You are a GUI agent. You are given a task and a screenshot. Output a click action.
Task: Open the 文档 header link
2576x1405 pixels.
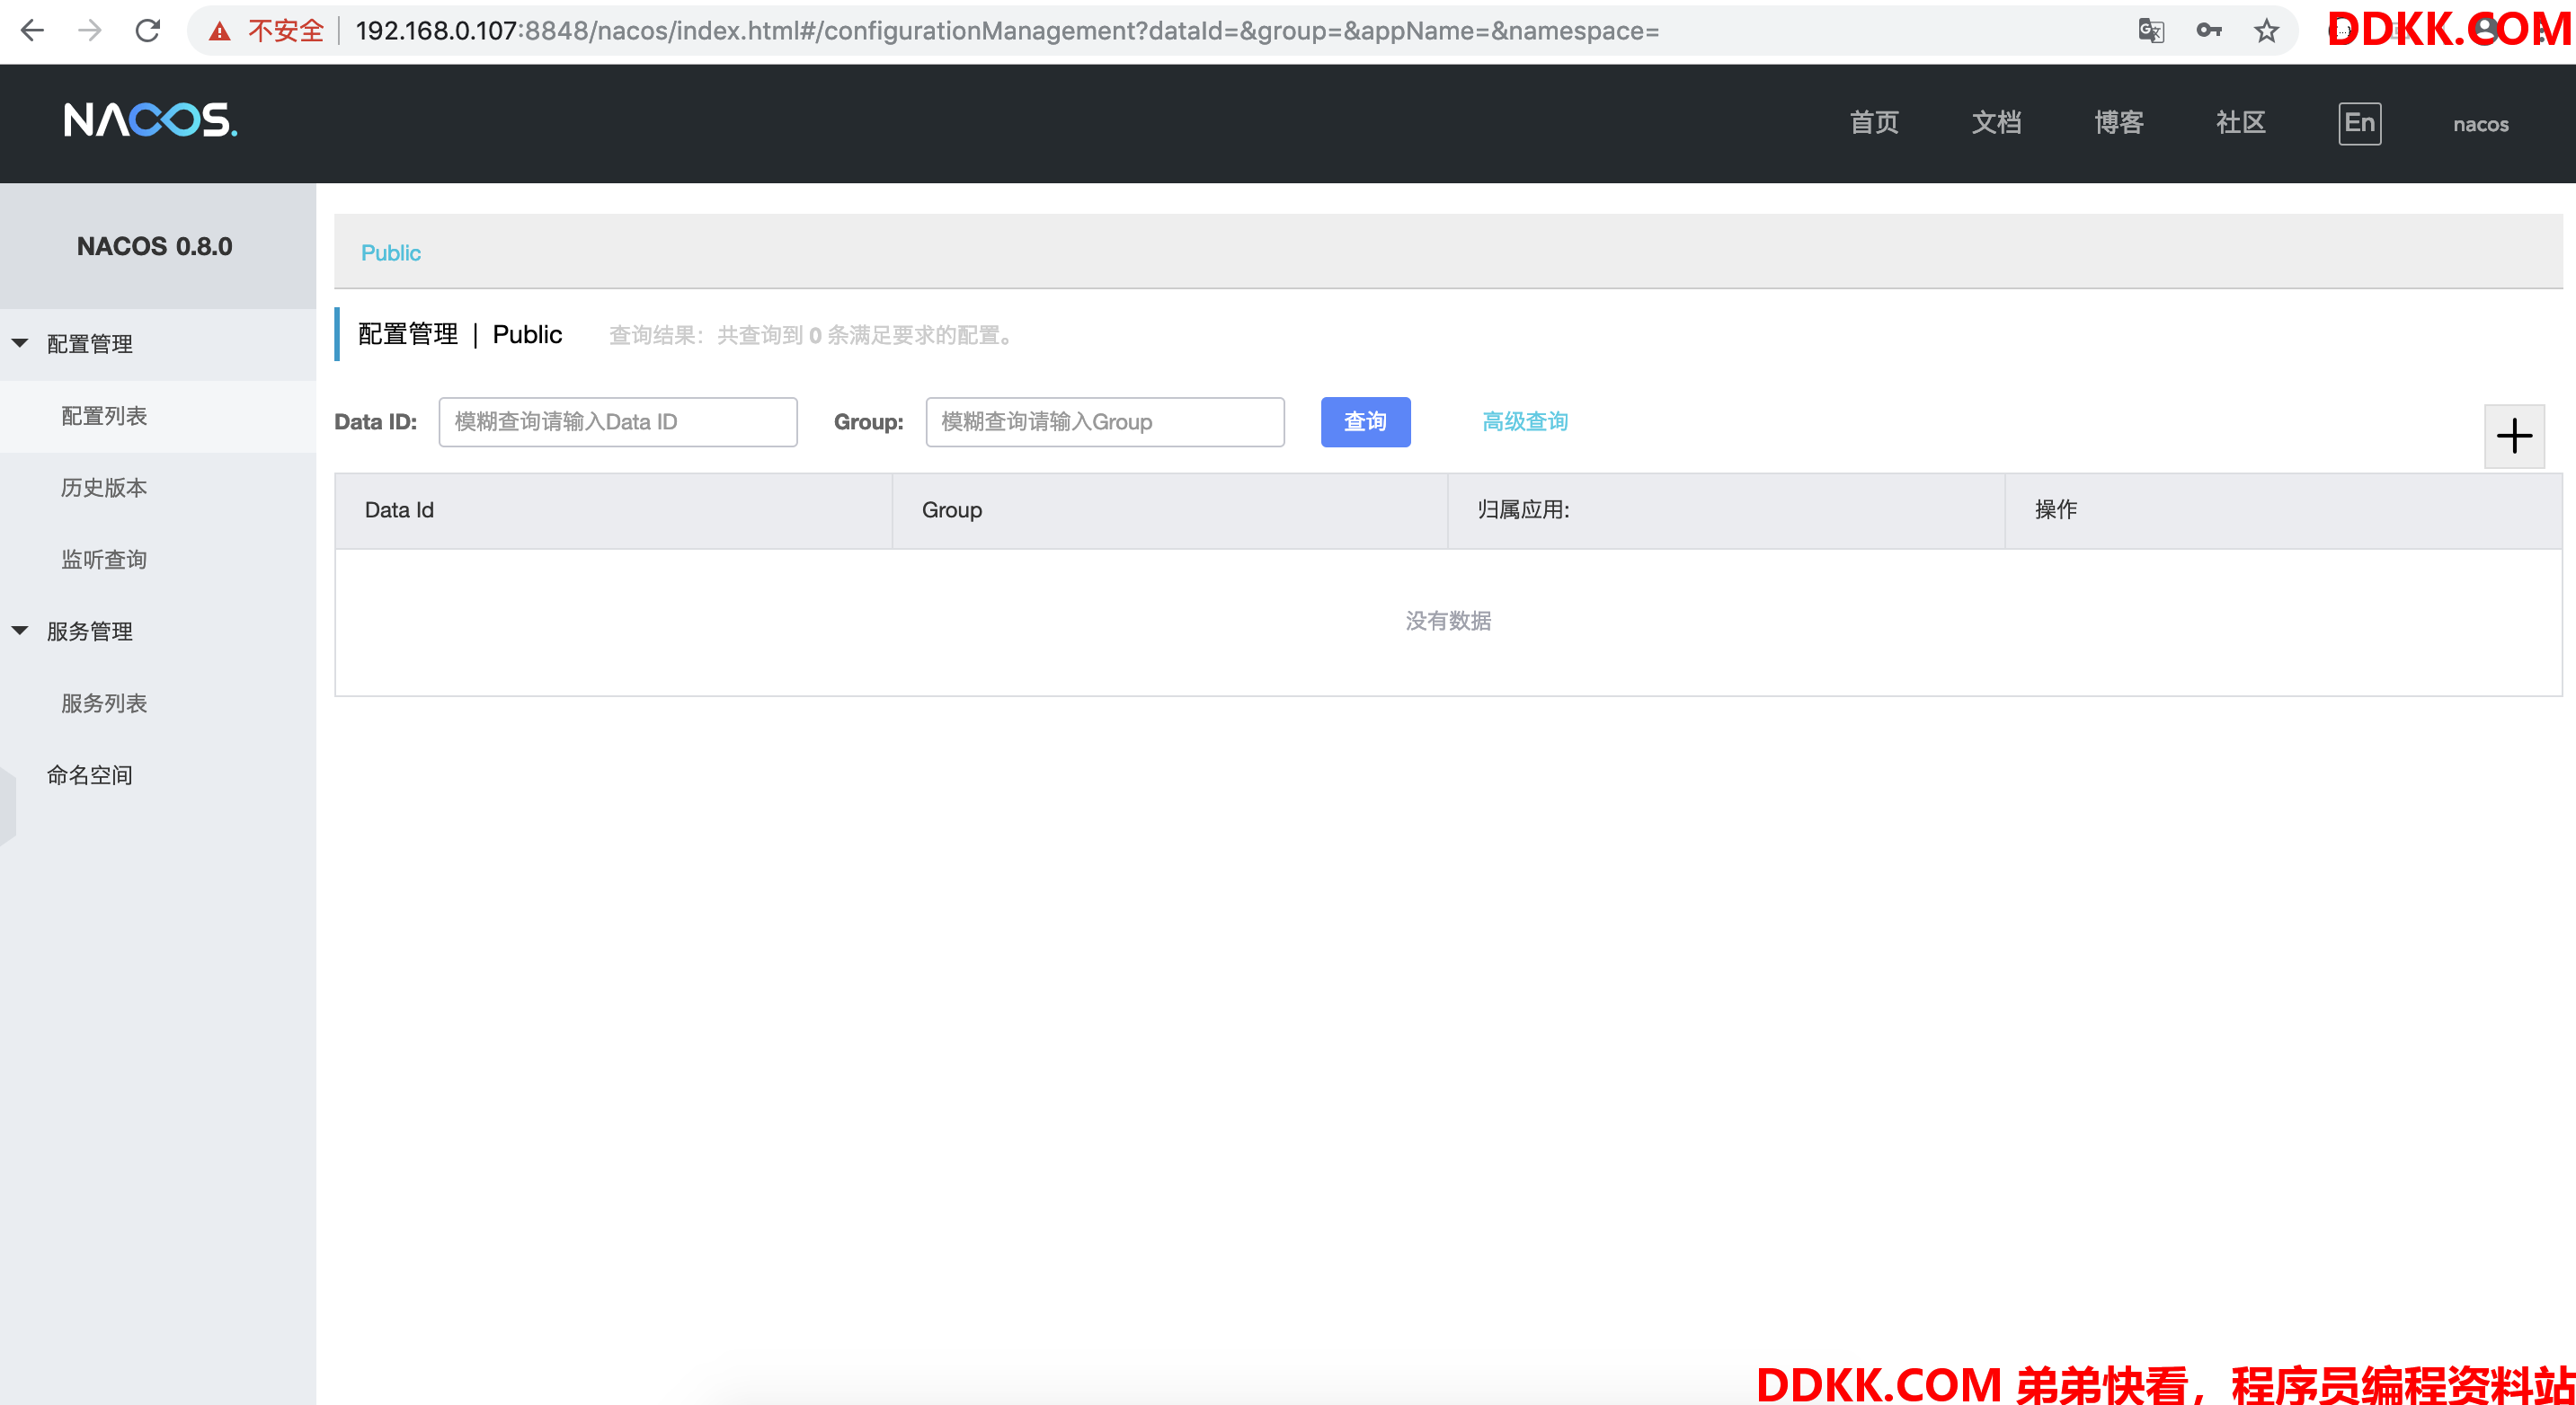[x=1996, y=123]
